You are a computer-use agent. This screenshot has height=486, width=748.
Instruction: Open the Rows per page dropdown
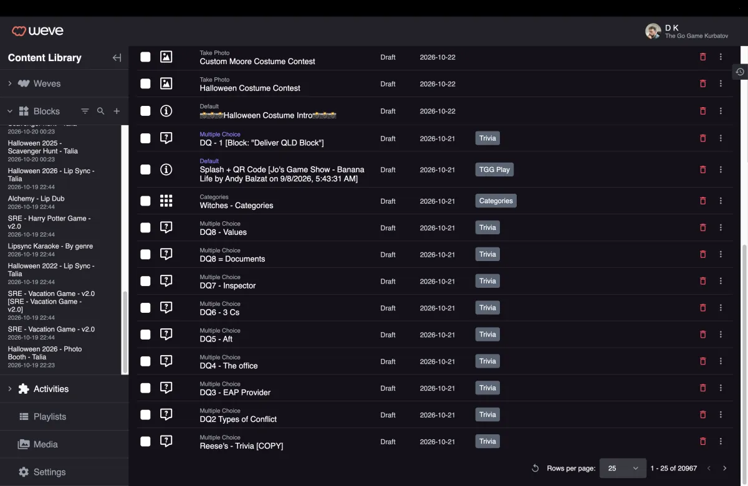(x=623, y=468)
